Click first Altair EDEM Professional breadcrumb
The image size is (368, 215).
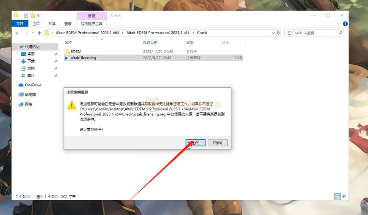pyautogui.click(x=88, y=33)
